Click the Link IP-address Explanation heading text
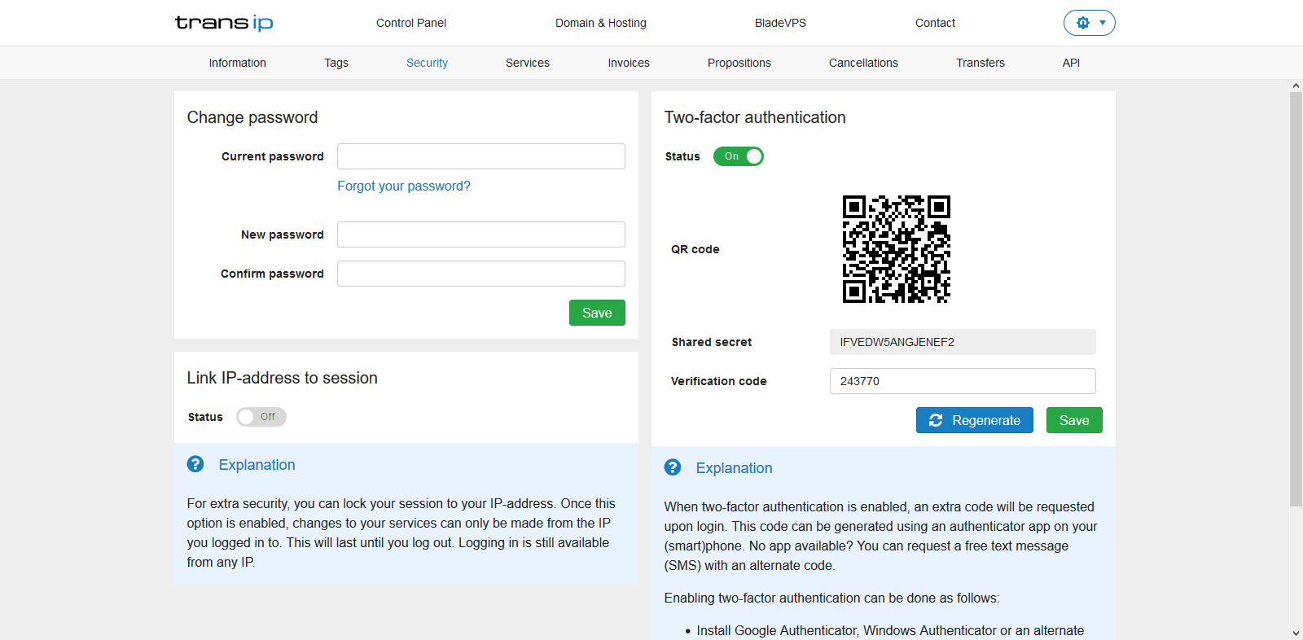1303x640 pixels. pyautogui.click(x=257, y=465)
